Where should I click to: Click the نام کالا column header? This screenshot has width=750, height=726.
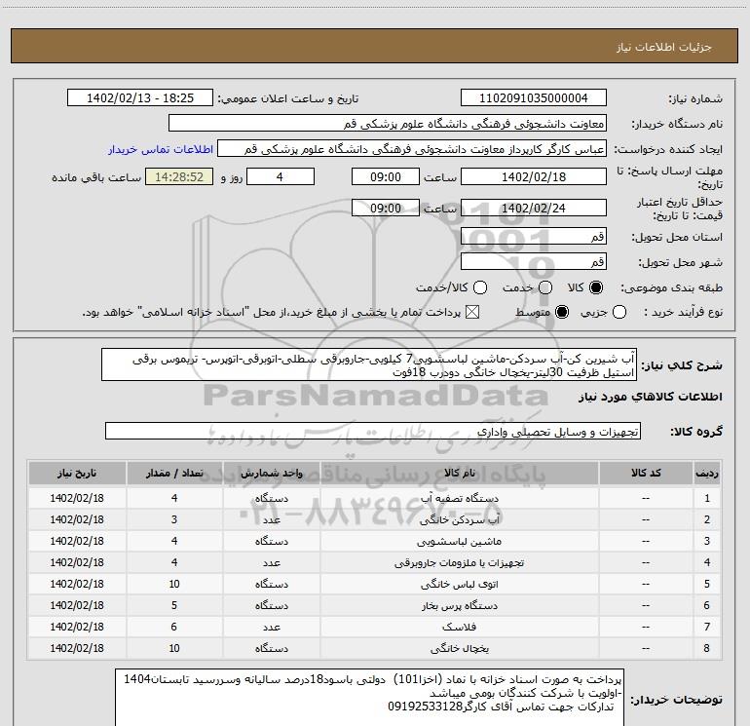pos(459,473)
